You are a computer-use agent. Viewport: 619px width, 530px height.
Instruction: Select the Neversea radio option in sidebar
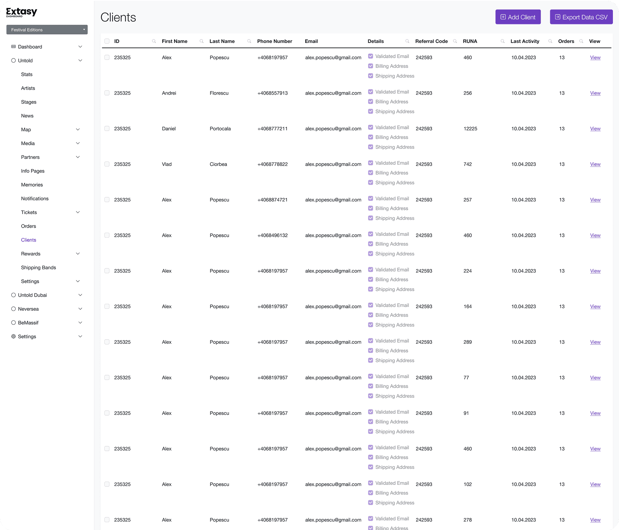pos(13,309)
